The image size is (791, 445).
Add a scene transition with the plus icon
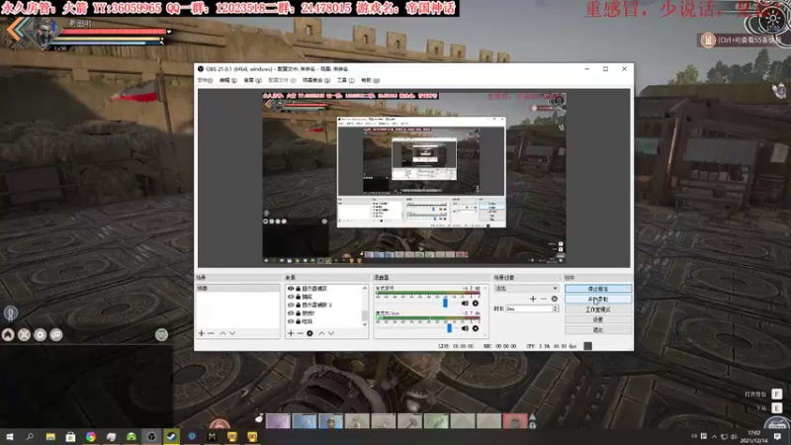click(533, 299)
